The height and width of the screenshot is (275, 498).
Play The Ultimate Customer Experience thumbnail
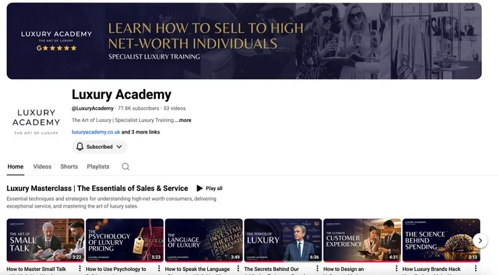click(x=362, y=241)
